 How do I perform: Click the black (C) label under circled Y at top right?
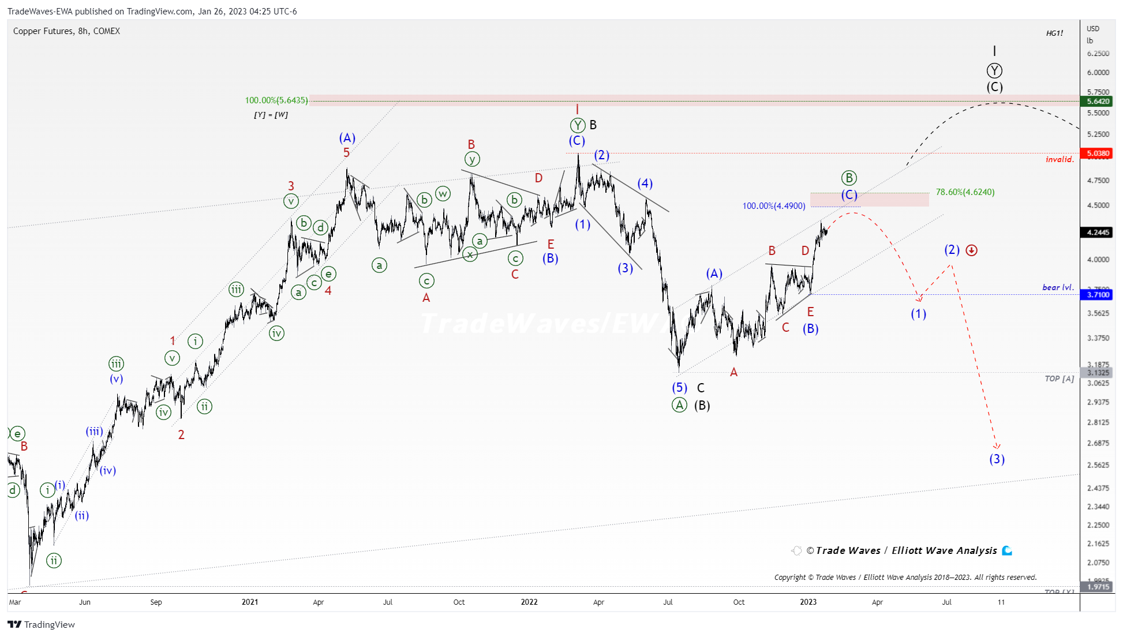994,87
